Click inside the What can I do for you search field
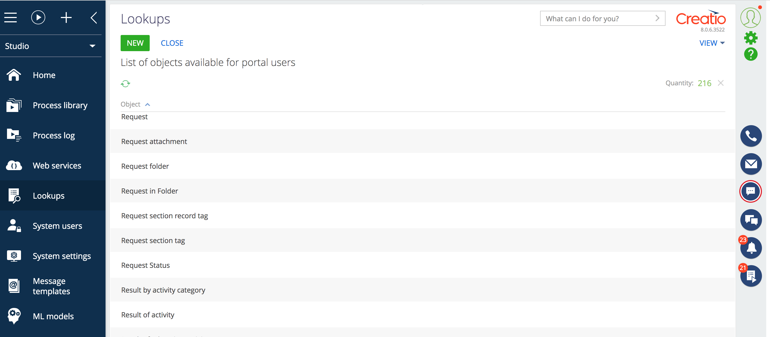Viewport: 770px width, 337px height. (x=598, y=18)
